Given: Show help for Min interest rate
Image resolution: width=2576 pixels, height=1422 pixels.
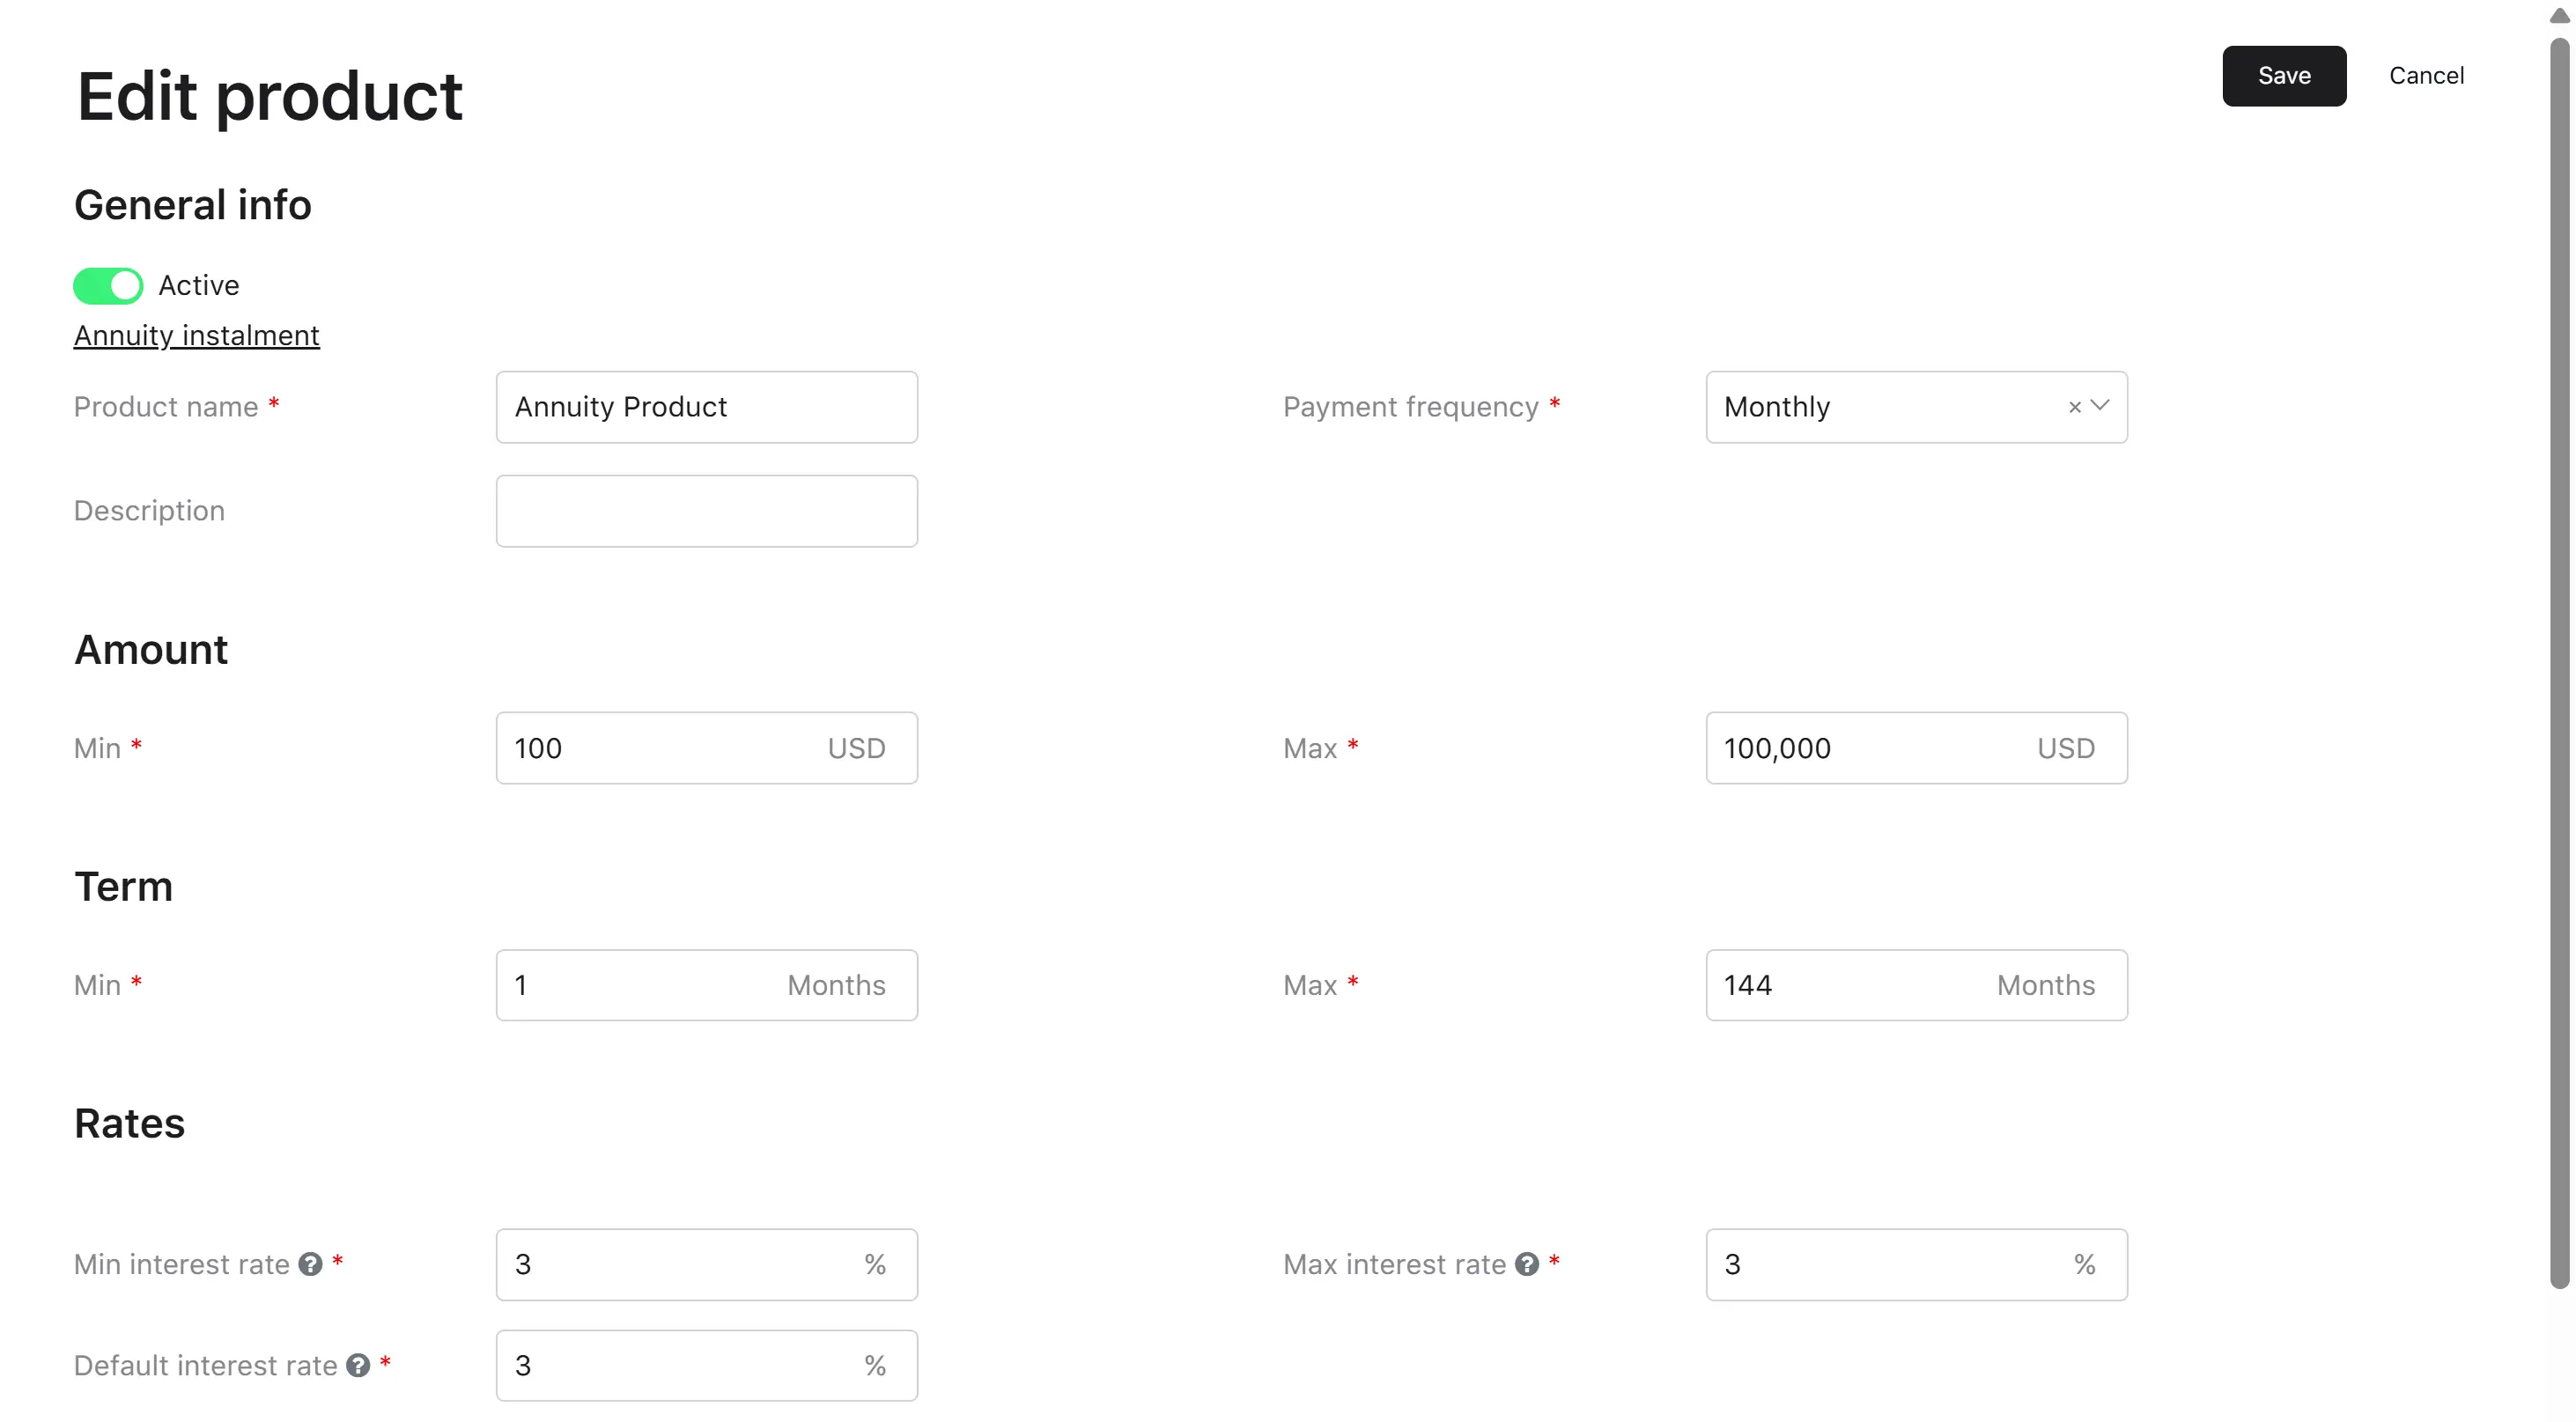Looking at the screenshot, I should tap(311, 1265).
